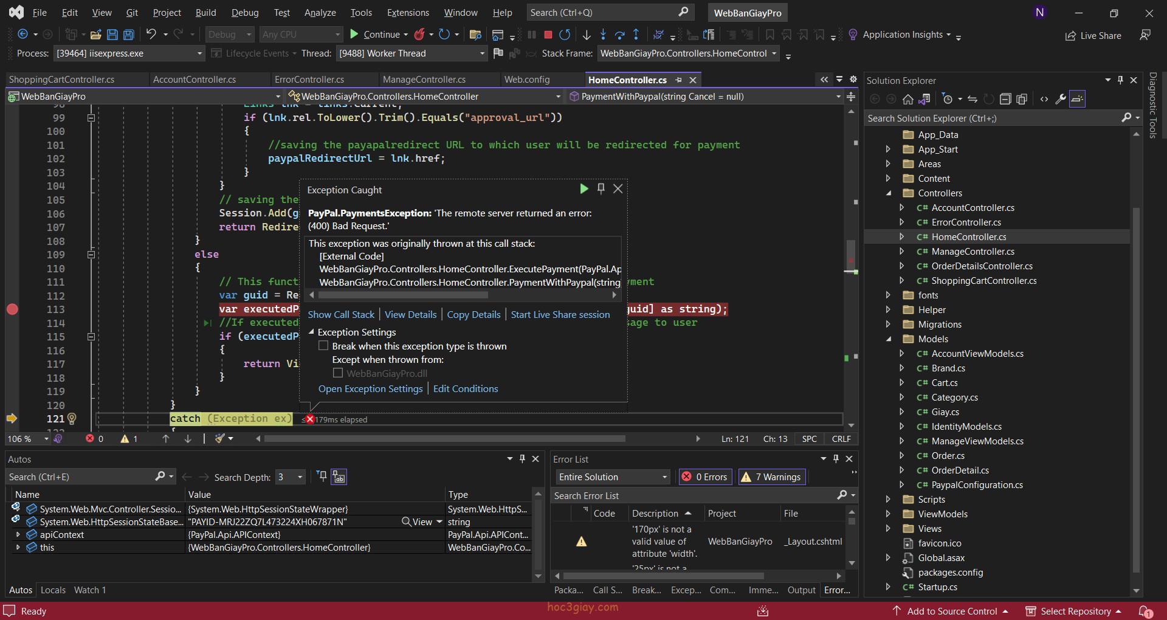Switch to the Web.config tab
1167x620 pixels.
[527, 80]
